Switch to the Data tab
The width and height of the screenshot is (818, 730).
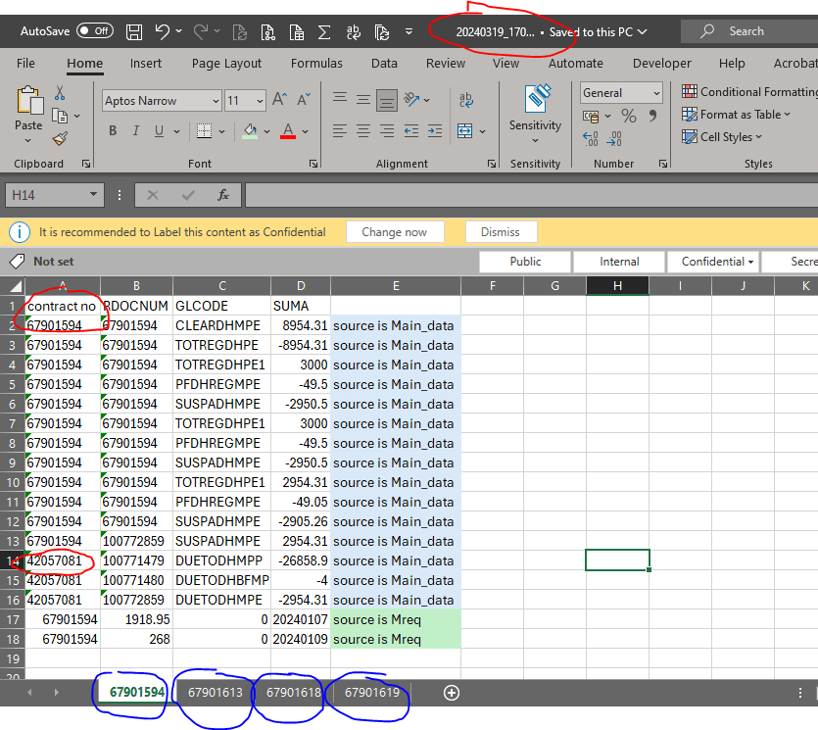click(384, 63)
